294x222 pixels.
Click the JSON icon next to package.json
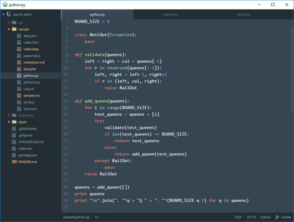13,155
